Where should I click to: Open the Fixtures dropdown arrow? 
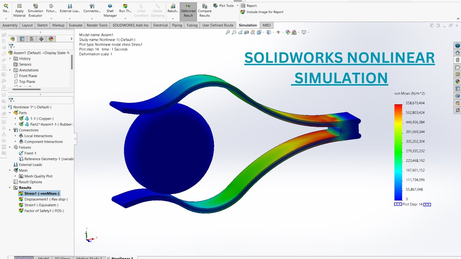point(51,18)
